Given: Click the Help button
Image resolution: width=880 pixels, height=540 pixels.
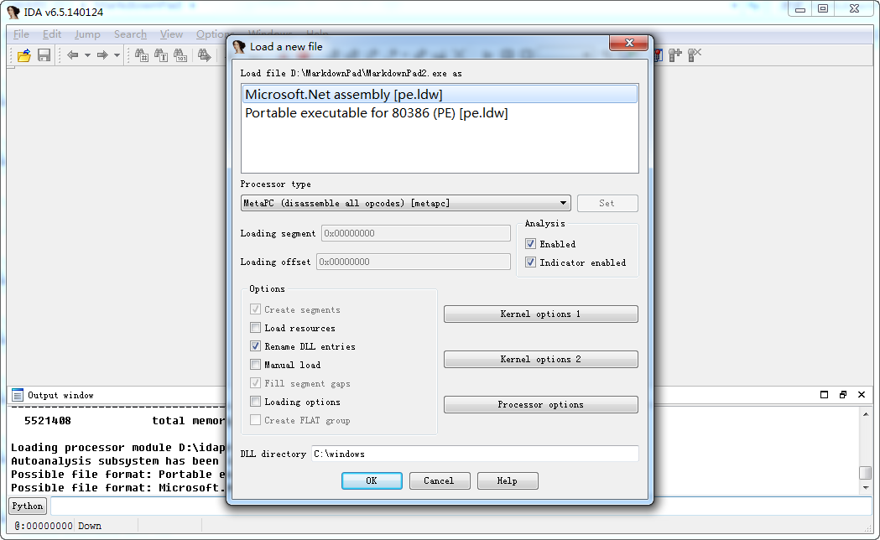Looking at the screenshot, I should click(x=508, y=480).
